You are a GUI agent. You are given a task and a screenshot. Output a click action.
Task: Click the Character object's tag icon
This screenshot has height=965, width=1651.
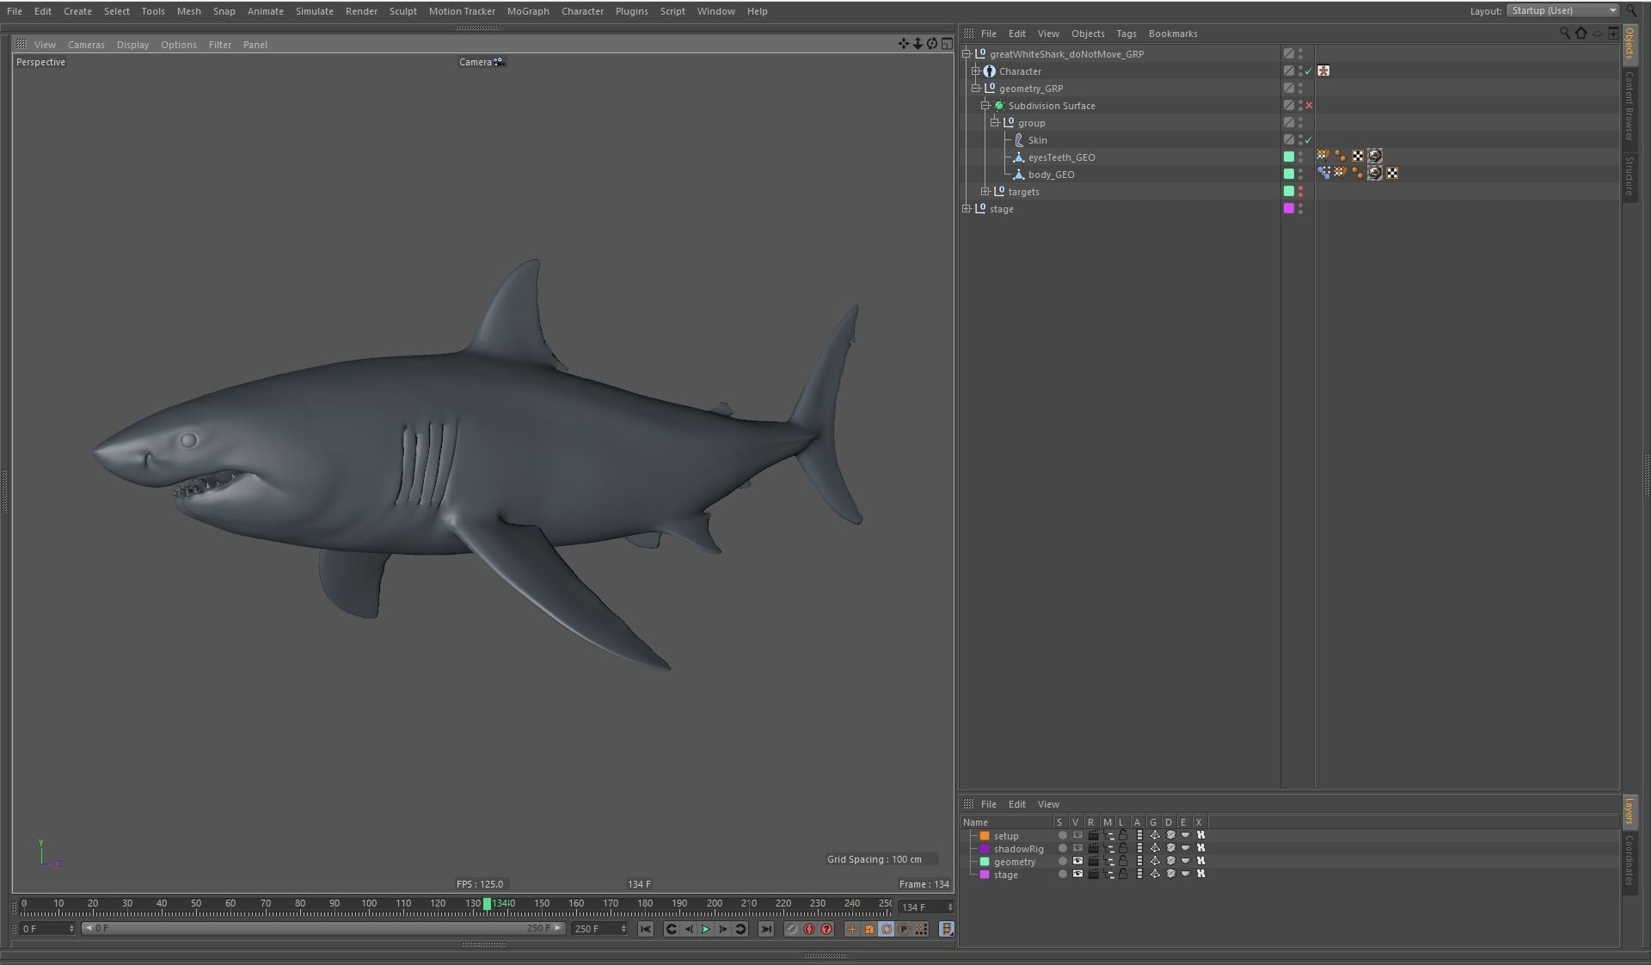coord(1323,71)
